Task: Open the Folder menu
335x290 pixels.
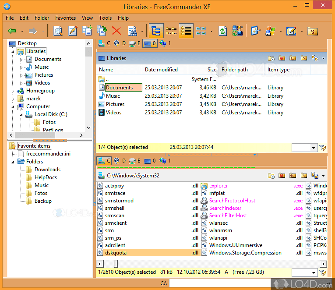Action: [x=42, y=18]
